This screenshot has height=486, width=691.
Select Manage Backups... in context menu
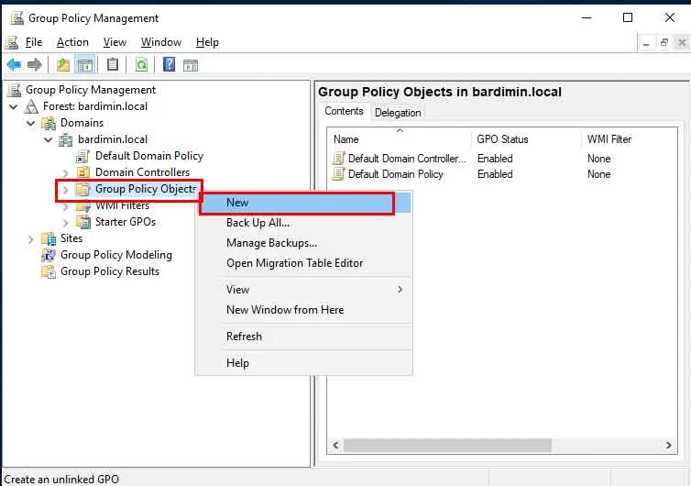tap(304, 243)
